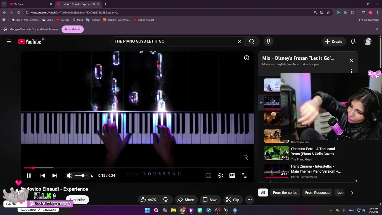Open the Create menu

tap(334, 42)
